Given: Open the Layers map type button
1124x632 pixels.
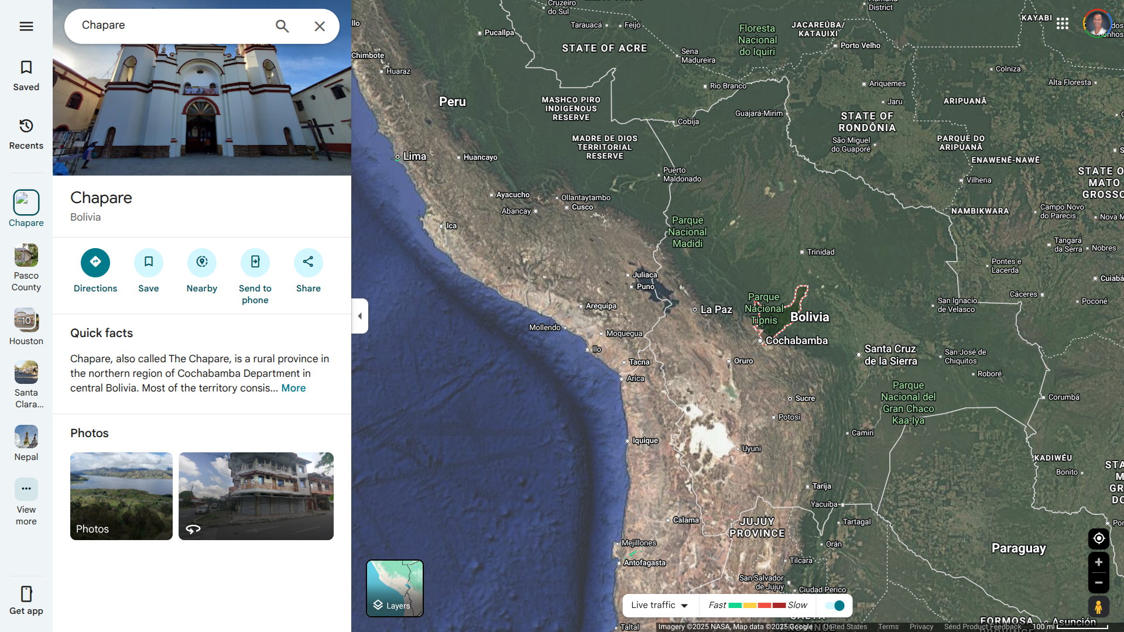Looking at the screenshot, I should tap(395, 588).
